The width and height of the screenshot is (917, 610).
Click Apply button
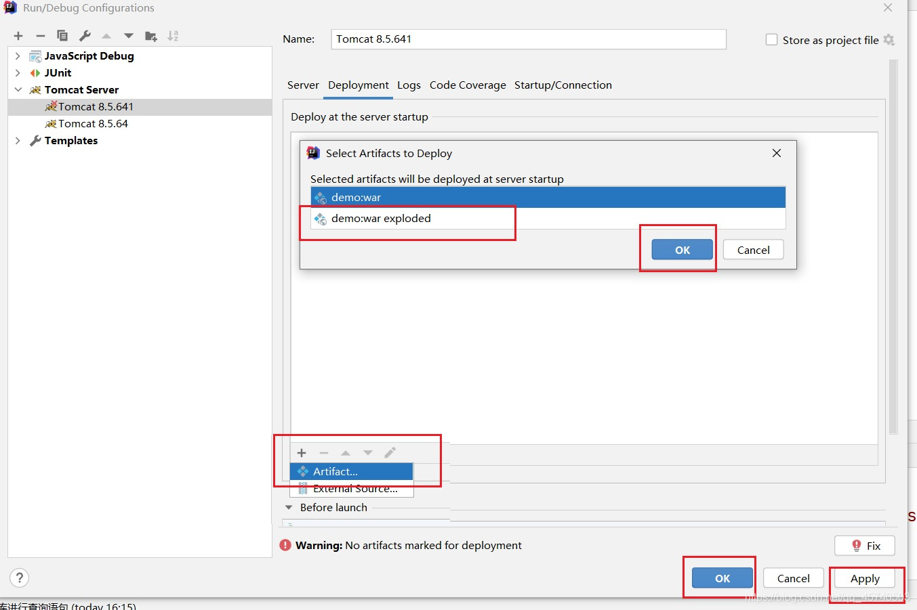pyautogui.click(x=865, y=578)
